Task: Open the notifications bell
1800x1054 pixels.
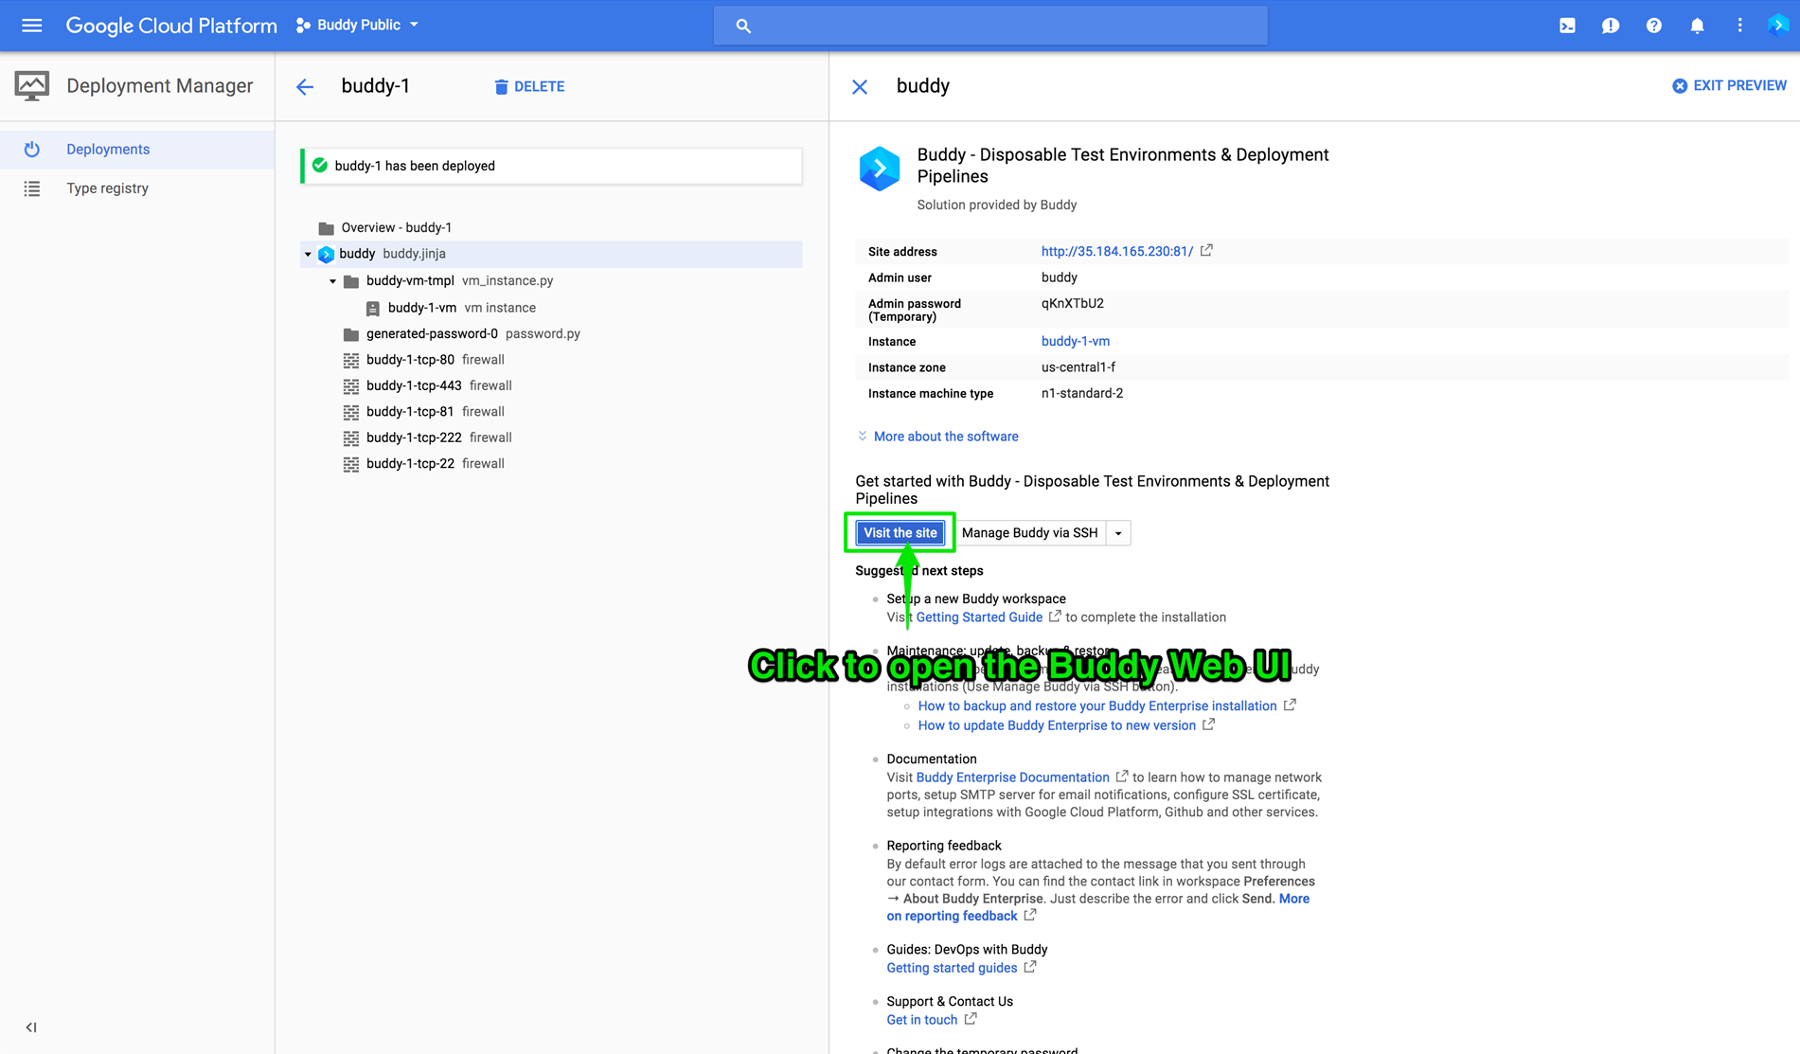Action: coord(1697,26)
